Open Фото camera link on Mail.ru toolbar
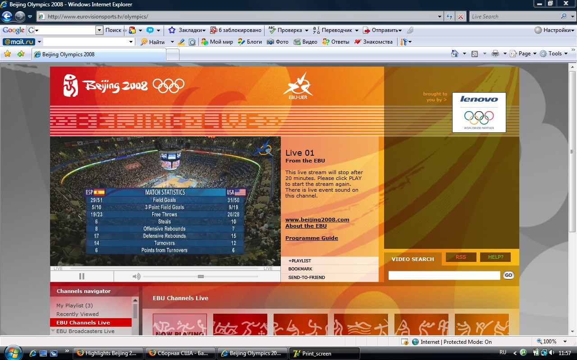This screenshot has height=360, width=577. pyautogui.click(x=278, y=42)
